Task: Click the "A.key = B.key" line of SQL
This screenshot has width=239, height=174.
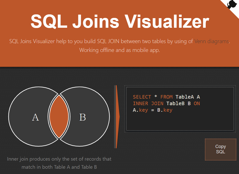Action: 153,110
